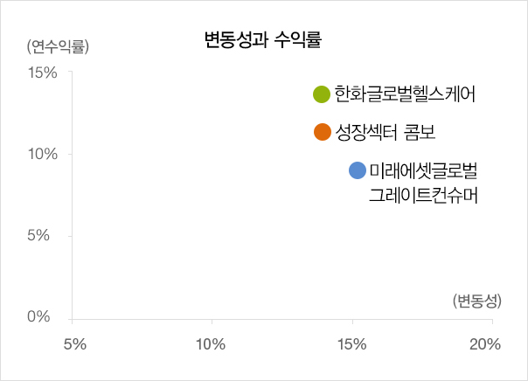The width and height of the screenshot is (528, 381).
Task: Click the blue 미래에셋글로벌 data point
Action: click(x=357, y=170)
